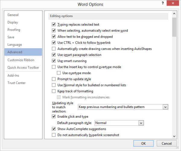181x151 pixels.
Task: Switch to Customize Ribbon section
Action: coord(21,60)
